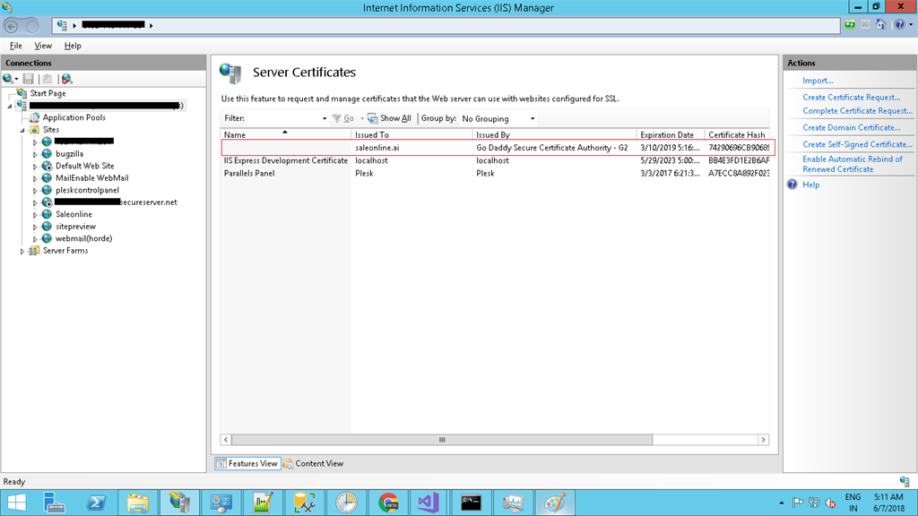Sort by Issued By column header

(x=554, y=134)
